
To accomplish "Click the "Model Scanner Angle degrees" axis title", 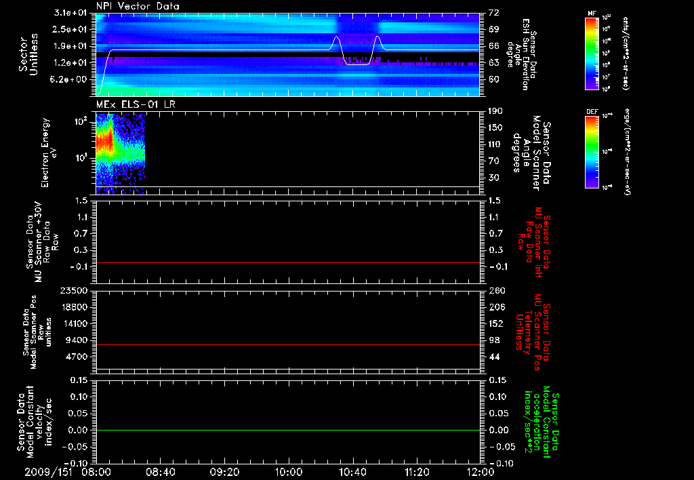I will coord(527,154).
